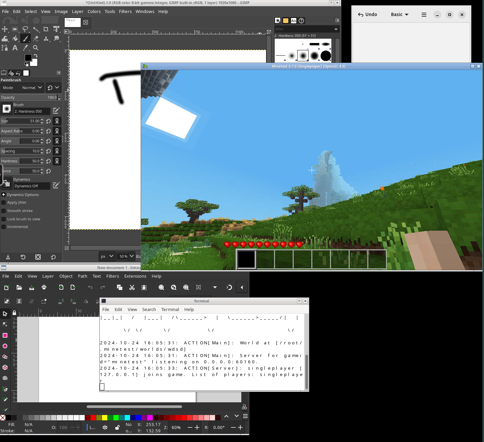Open the px unit dropdown in GIMP

click(107, 256)
